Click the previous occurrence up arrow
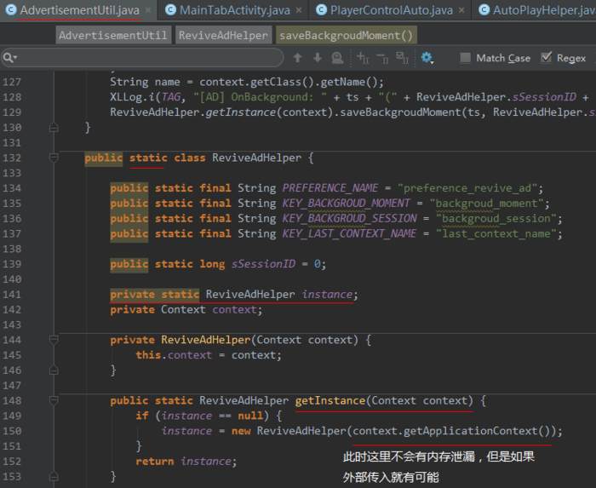The image size is (596, 488). point(298,58)
